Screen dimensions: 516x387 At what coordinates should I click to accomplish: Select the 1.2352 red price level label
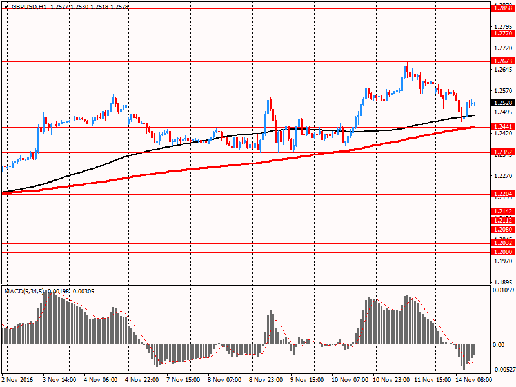pos(503,152)
